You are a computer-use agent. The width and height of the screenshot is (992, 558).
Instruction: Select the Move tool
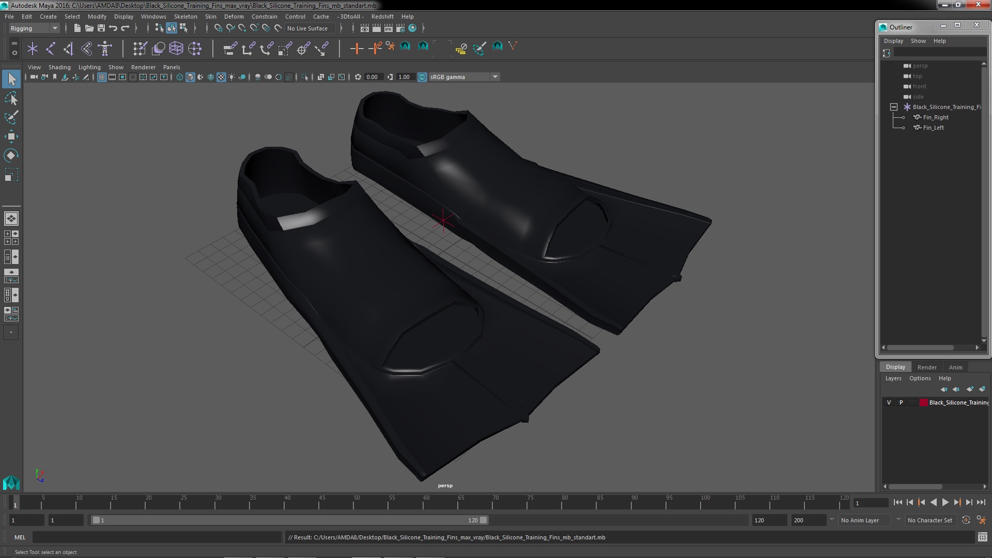click(11, 136)
